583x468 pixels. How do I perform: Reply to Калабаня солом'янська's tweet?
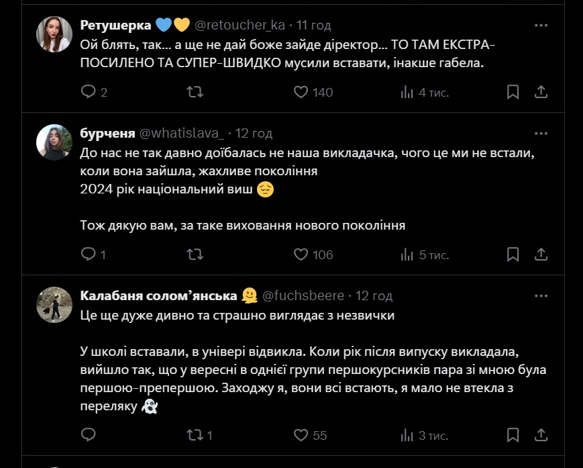point(89,435)
